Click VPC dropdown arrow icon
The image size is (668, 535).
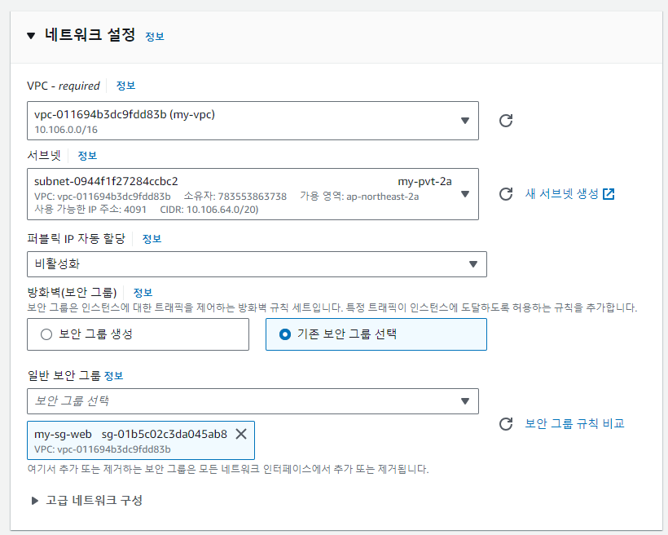point(465,121)
